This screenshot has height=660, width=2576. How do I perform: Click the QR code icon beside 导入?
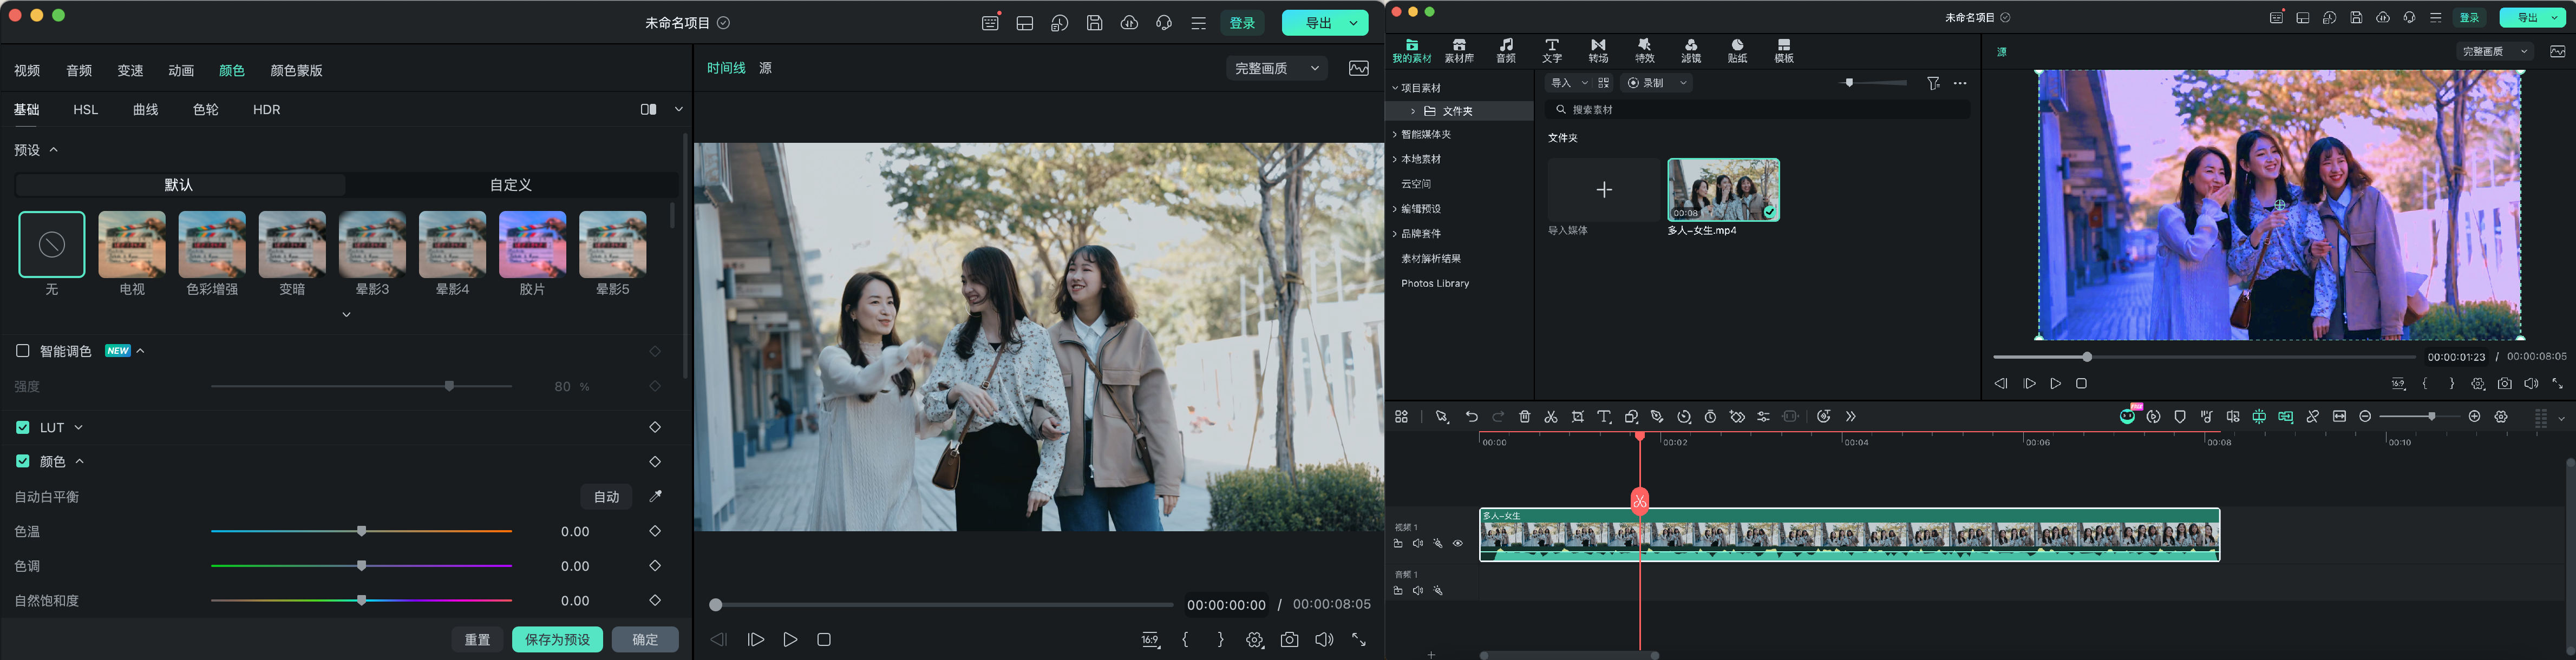[x=1604, y=83]
